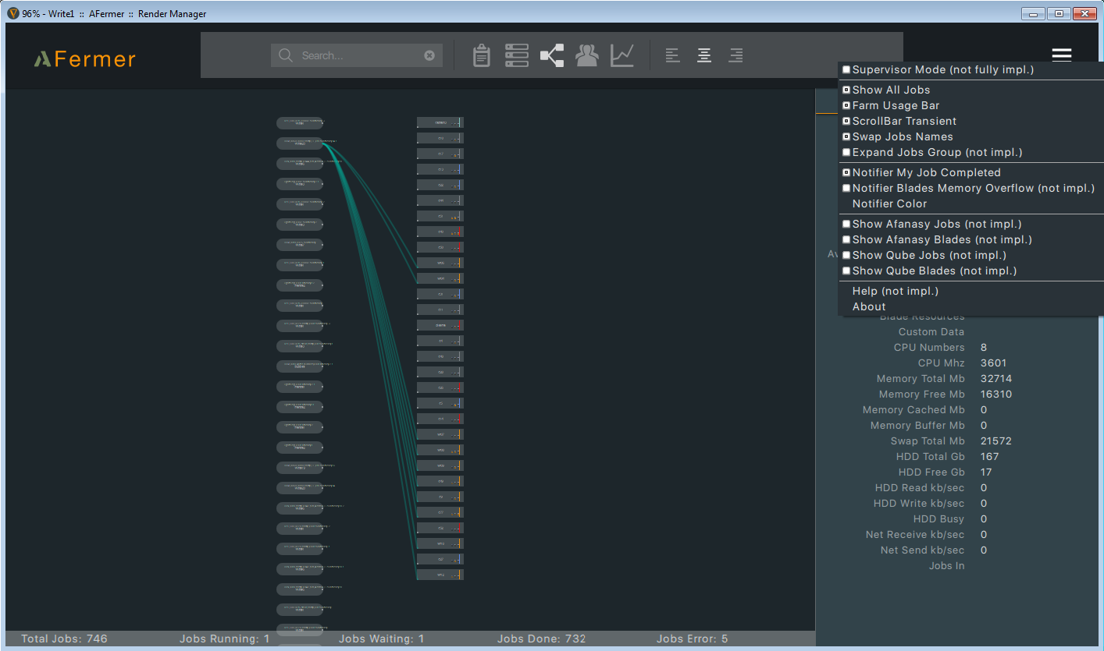Check Expand Jobs Group option
1104x651 pixels.
point(846,153)
